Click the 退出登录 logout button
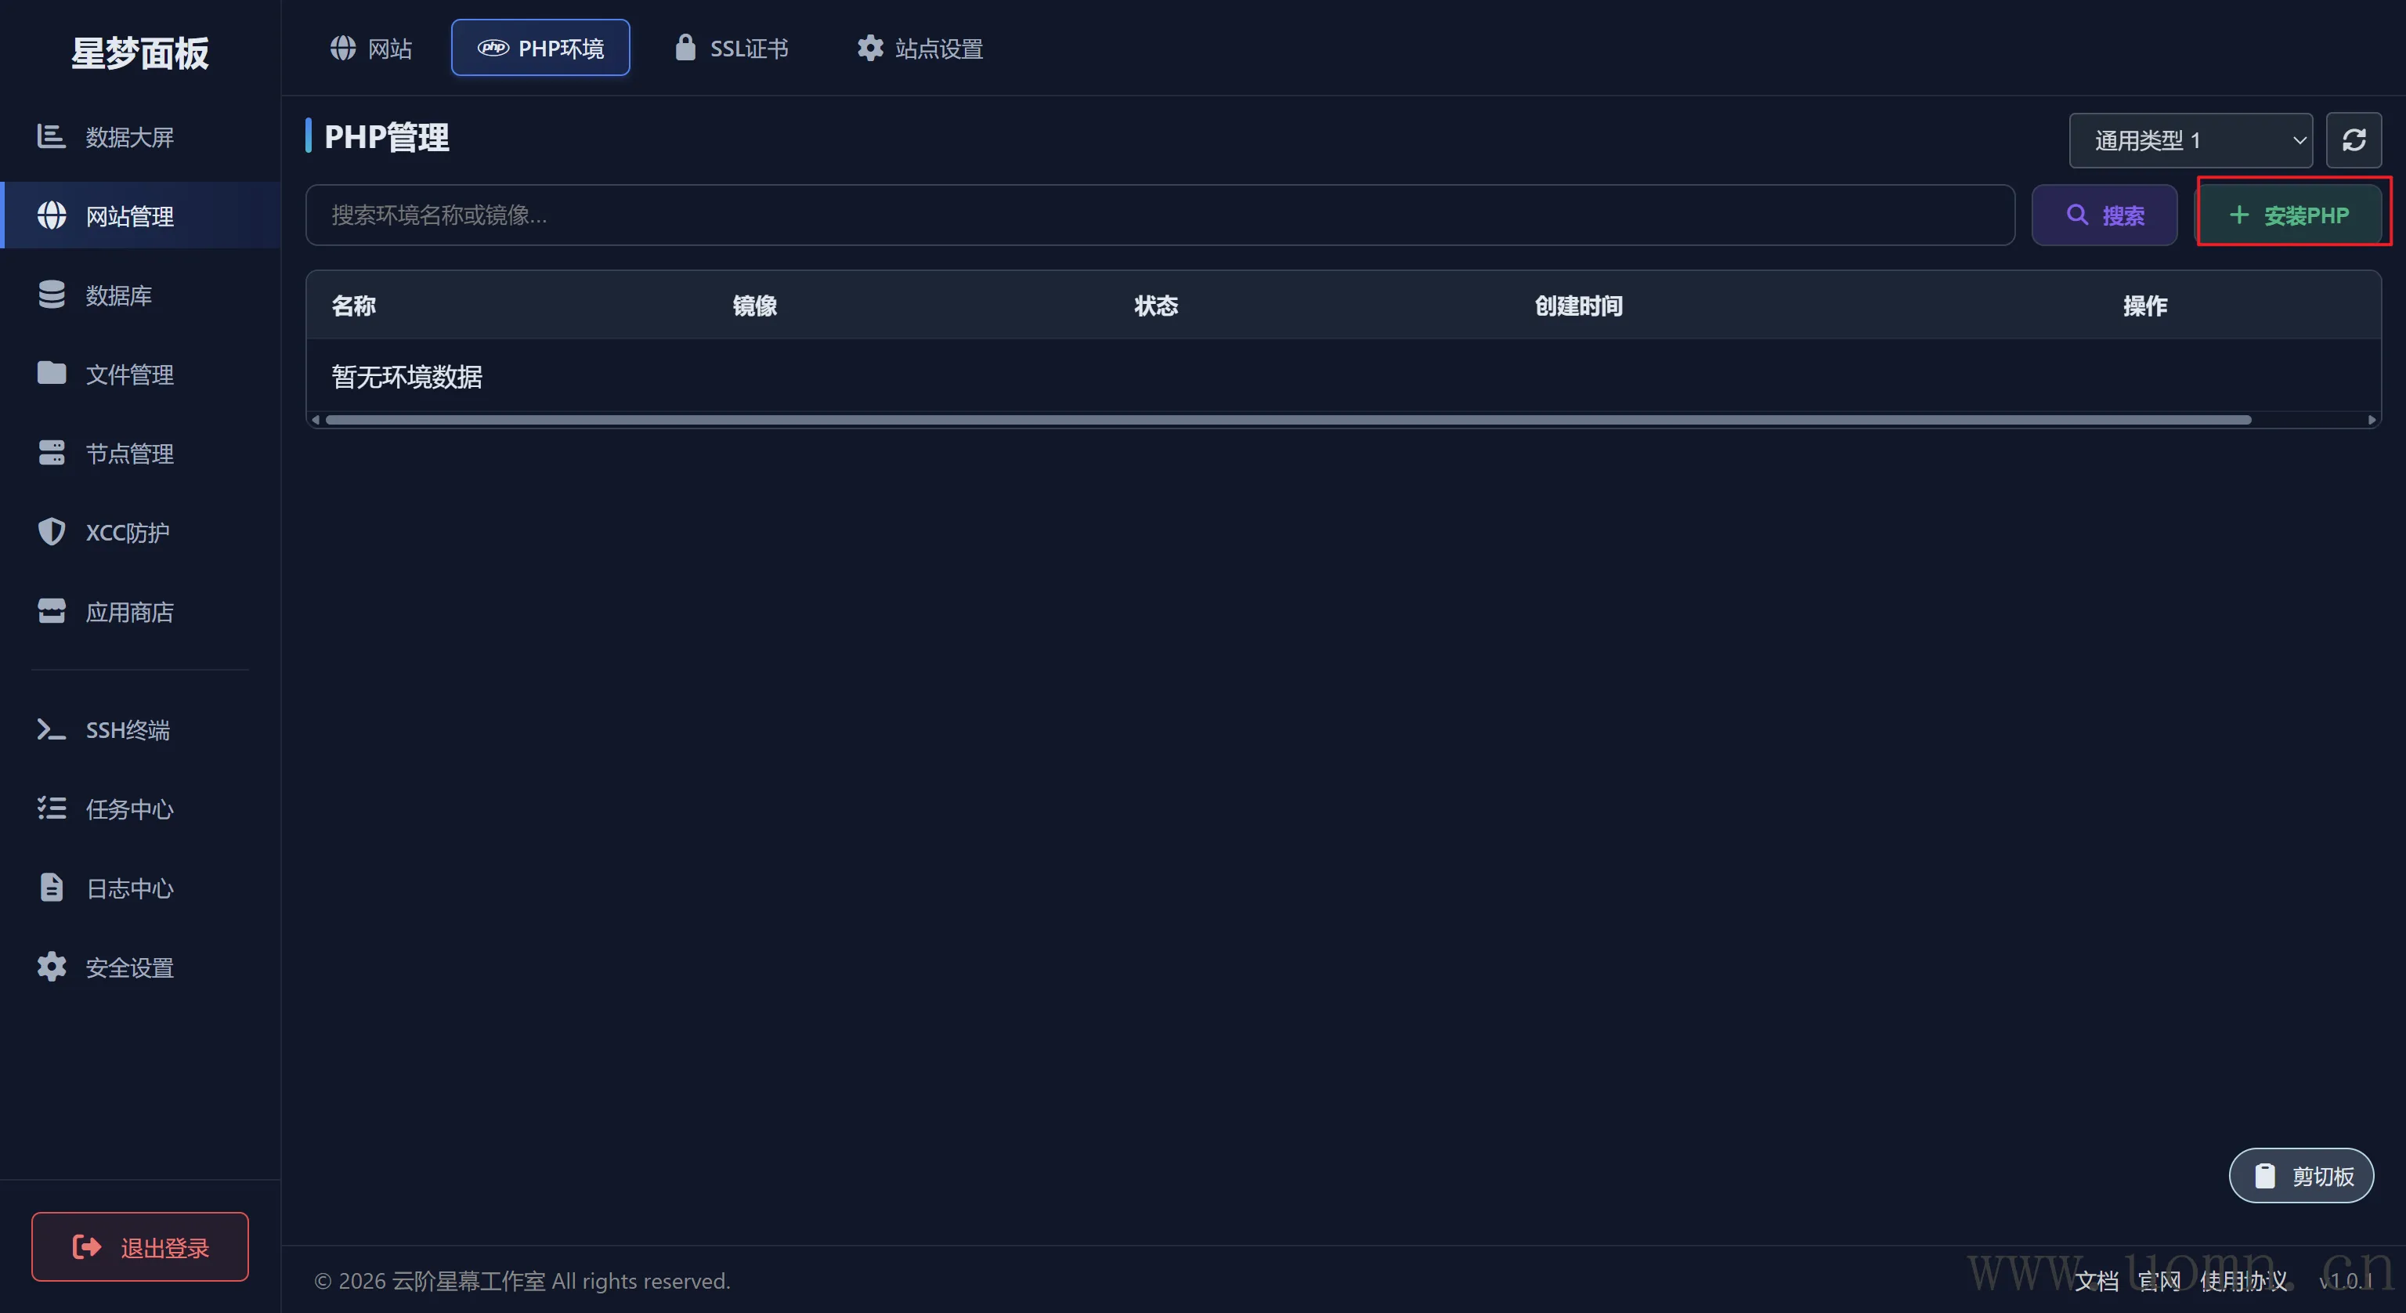 140,1246
